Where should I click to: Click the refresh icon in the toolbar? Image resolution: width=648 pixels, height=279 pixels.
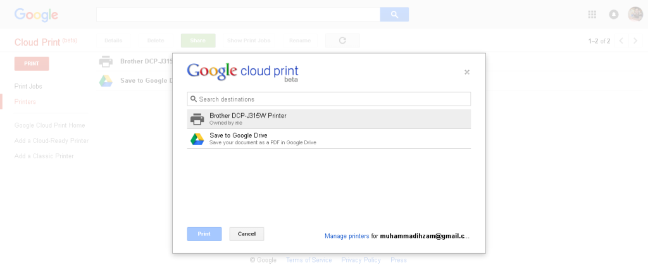click(x=342, y=40)
